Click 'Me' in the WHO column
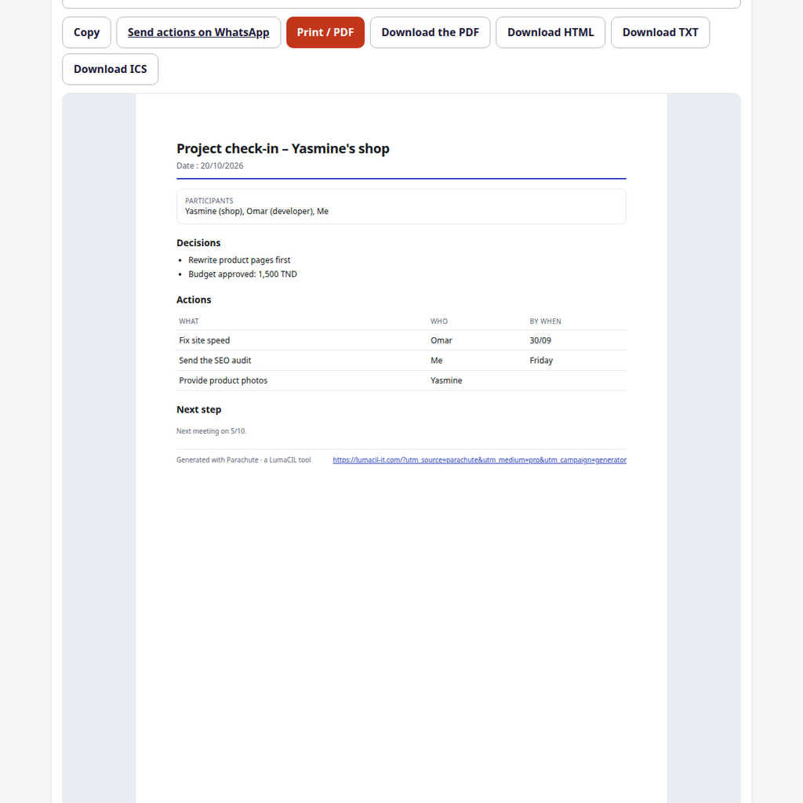This screenshot has height=803, width=803. (436, 361)
